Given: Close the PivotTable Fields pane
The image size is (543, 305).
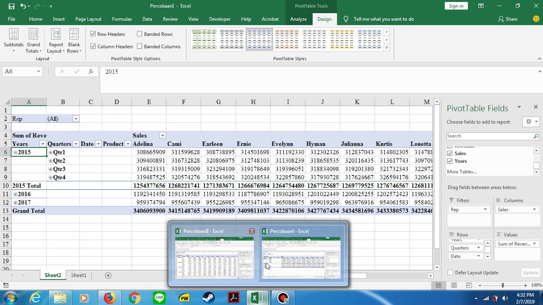Looking at the screenshot, I should [x=535, y=107].
